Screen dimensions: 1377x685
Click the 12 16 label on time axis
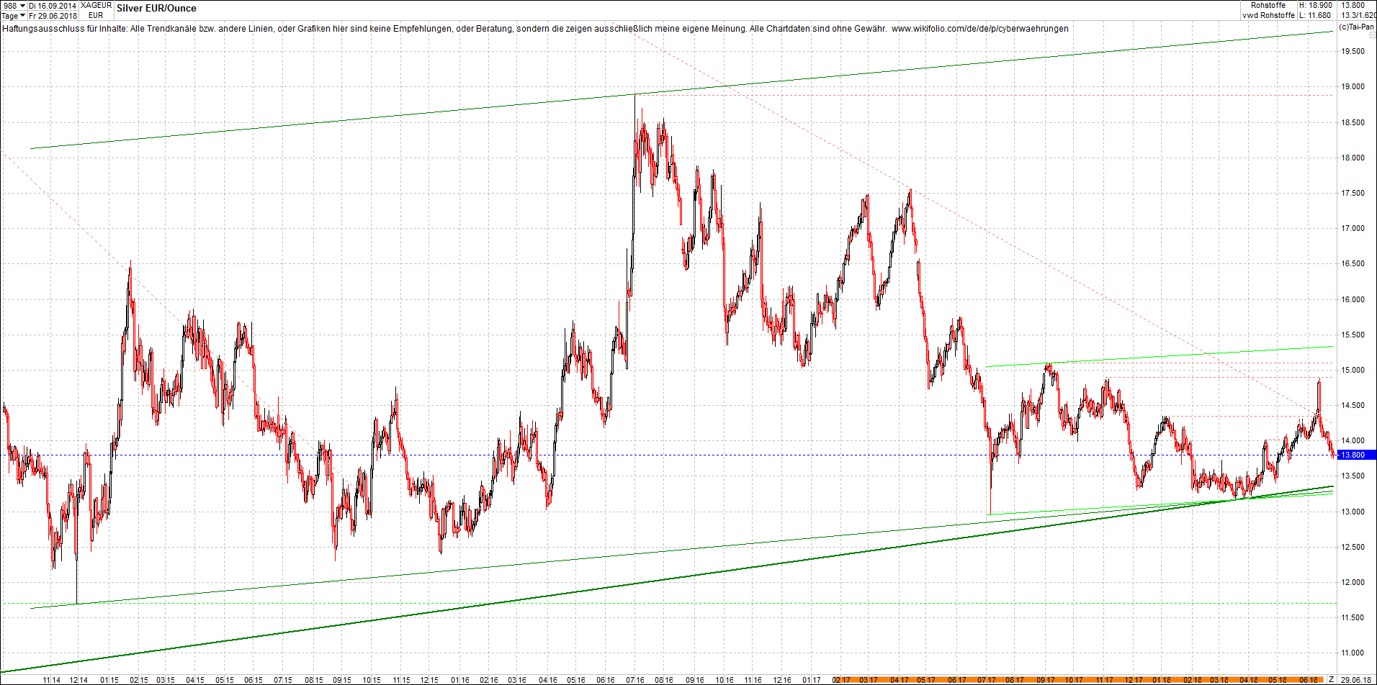click(782, 680)
